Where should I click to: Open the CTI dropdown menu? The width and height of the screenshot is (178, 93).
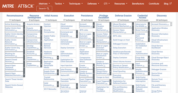(107, 4)
